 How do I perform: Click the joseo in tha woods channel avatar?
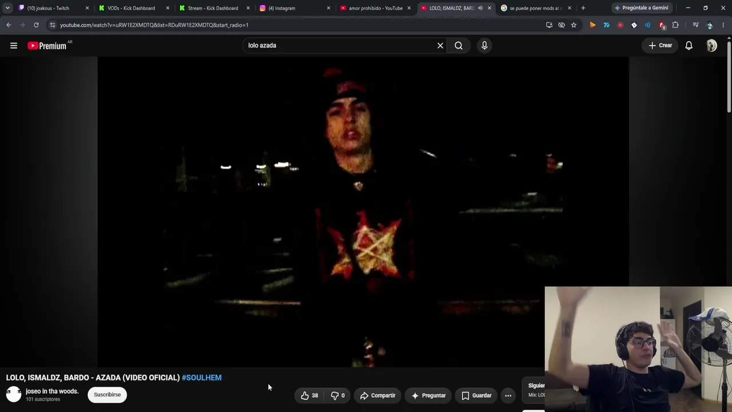click(14, 394)
